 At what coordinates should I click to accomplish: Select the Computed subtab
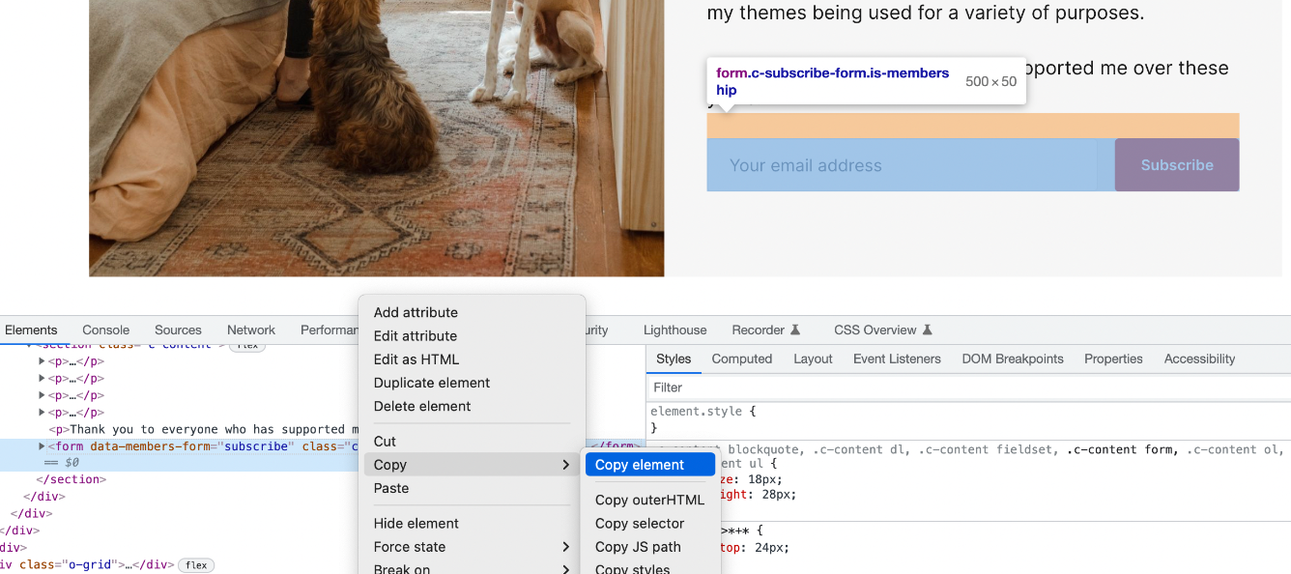[x=741, y=359]
